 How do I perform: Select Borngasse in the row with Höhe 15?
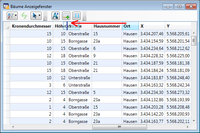click(x=79, y=41)
